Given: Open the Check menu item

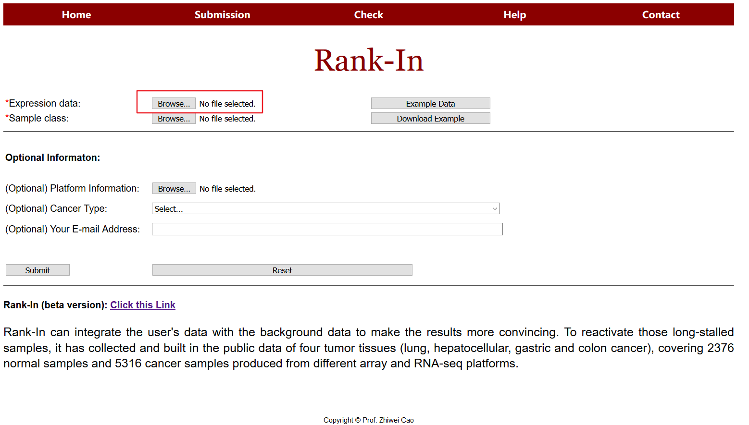Looking at the screenshot, I should (x=369, y=14).
